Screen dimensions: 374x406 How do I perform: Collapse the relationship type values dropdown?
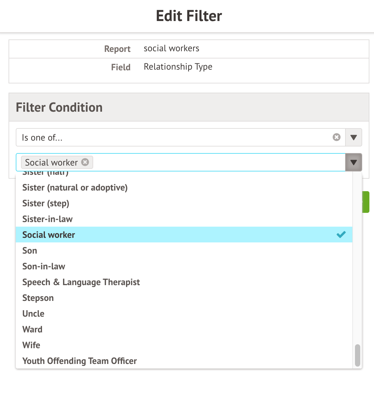point(354,162)
